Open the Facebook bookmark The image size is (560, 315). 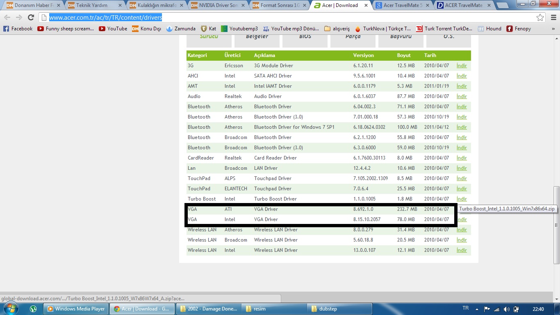18,29
